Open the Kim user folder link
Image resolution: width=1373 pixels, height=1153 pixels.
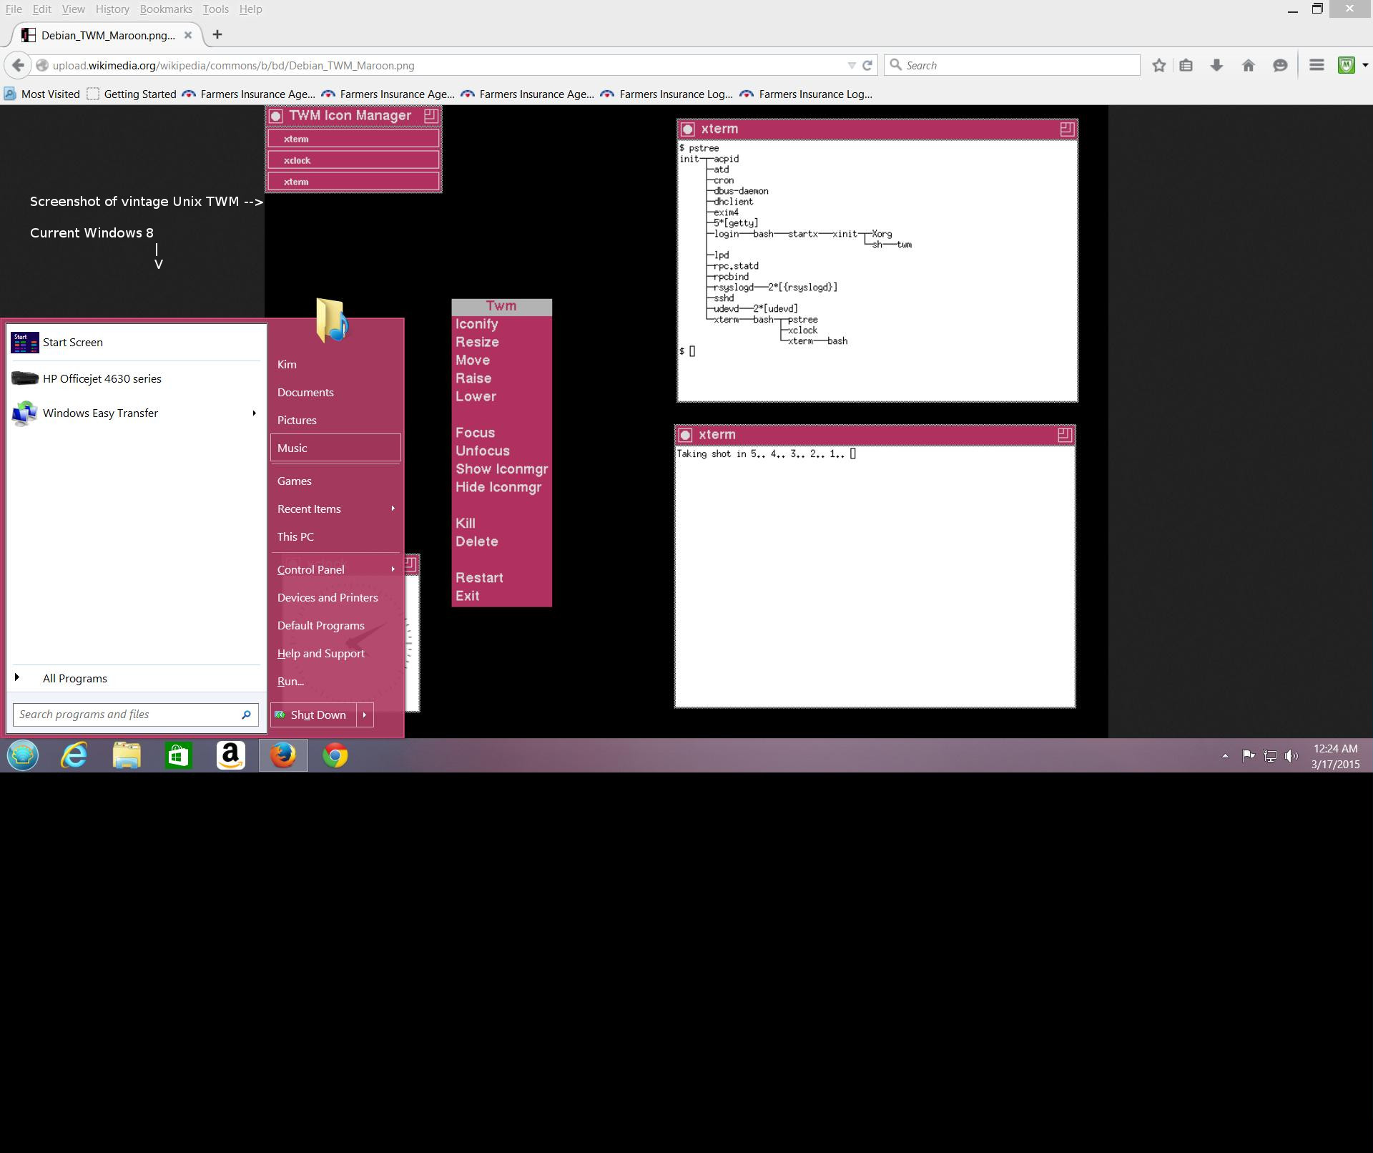tap(335, 364)
